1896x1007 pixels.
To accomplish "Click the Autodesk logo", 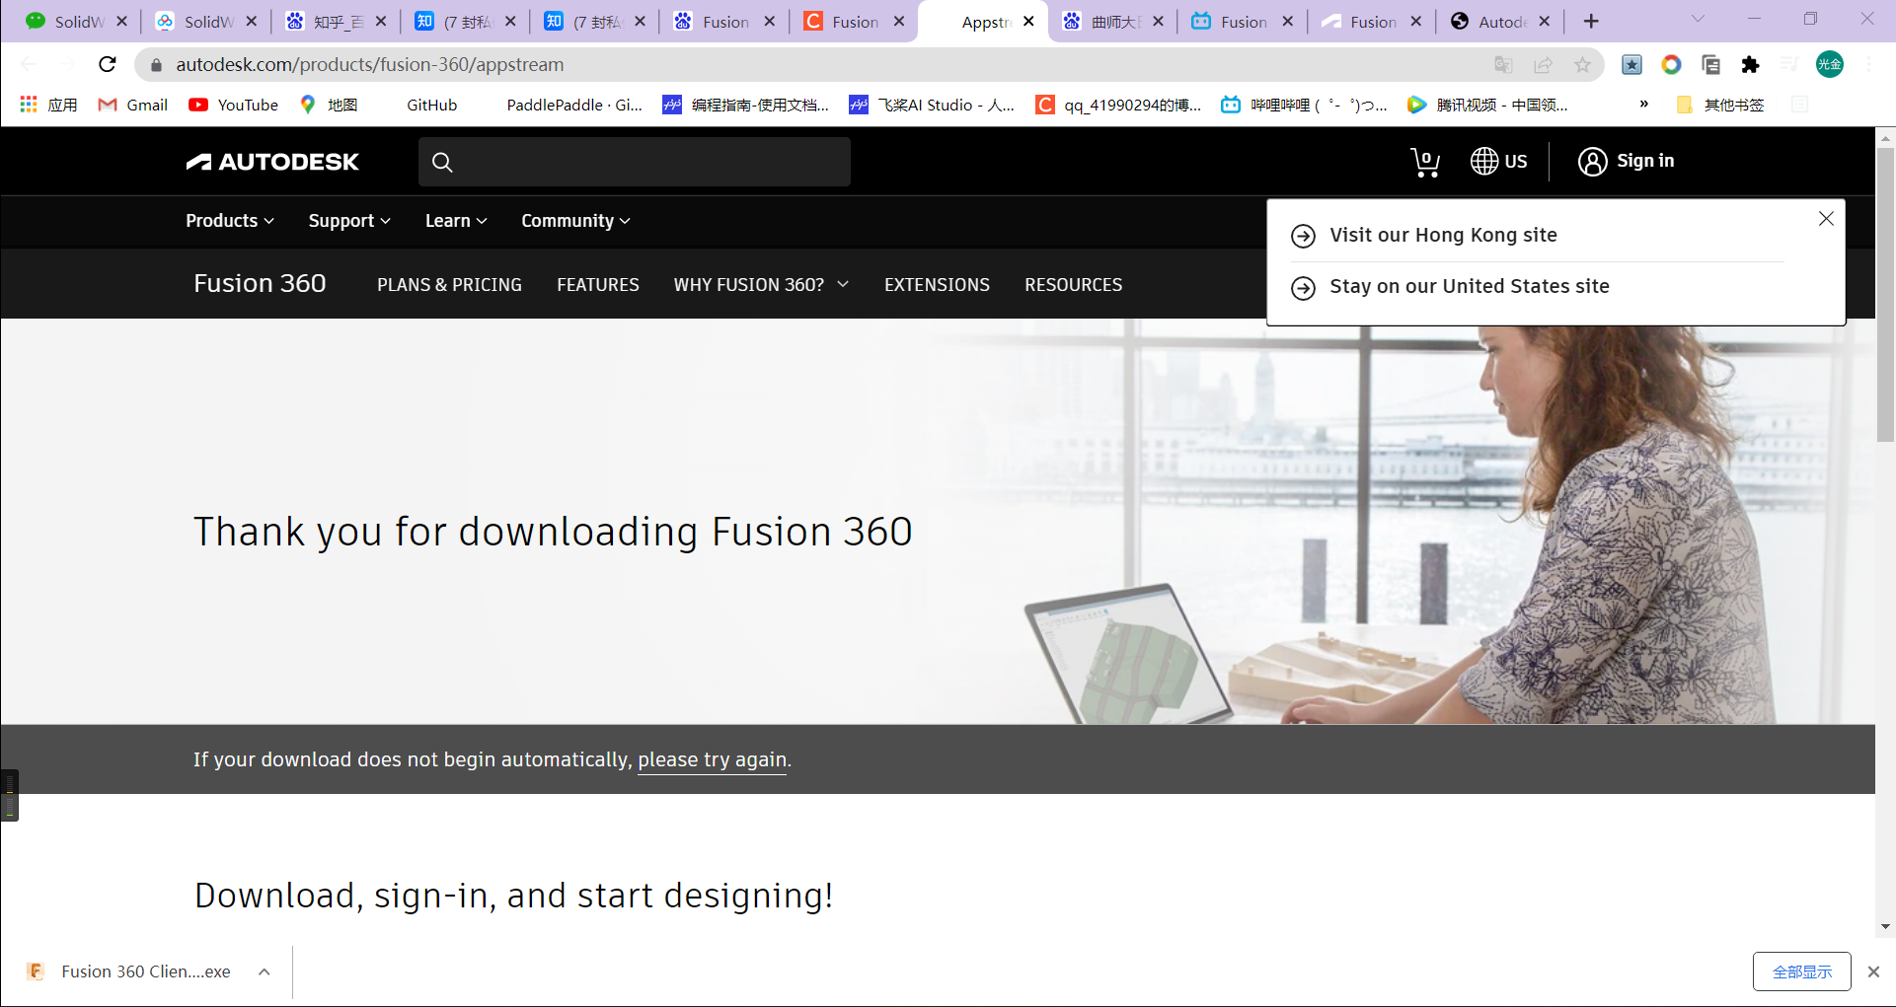I will 272,162.
